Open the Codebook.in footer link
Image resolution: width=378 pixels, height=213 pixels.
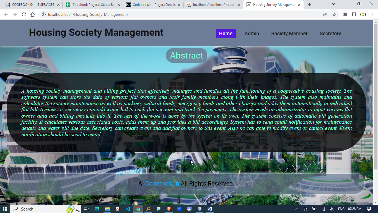point(162,184)
